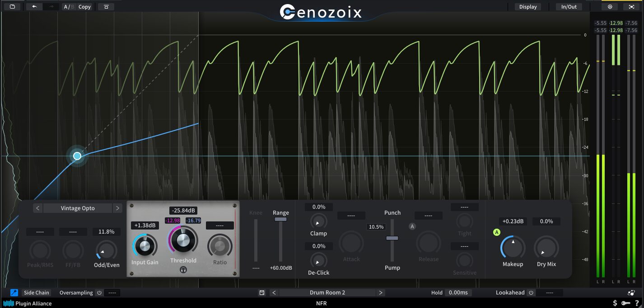Click the Dry Mix knob
The height and width of the screenshot is (308, 644).
546,248
